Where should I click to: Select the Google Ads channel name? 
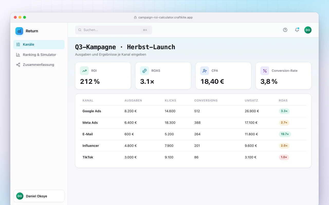point(92,111)
